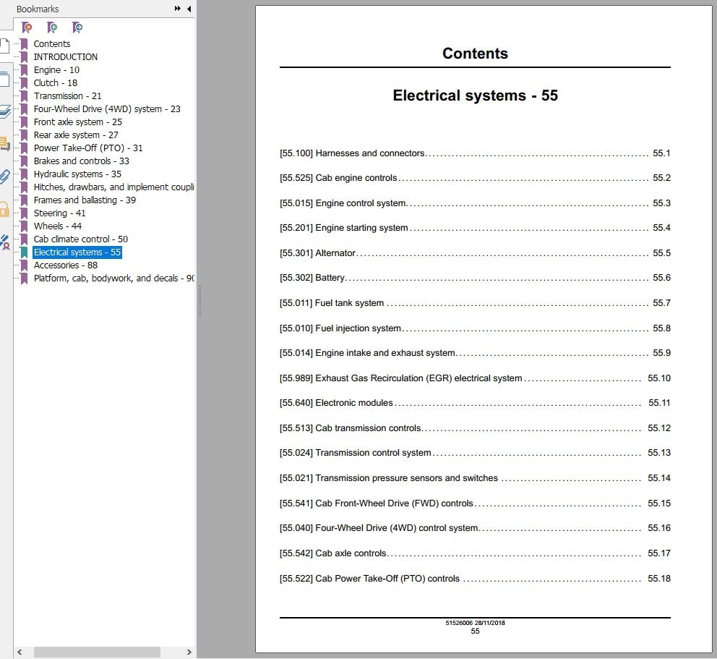
Task: Click [55.040] Four-Wheel Drive control system entry
Action: [x=475, y=528]
